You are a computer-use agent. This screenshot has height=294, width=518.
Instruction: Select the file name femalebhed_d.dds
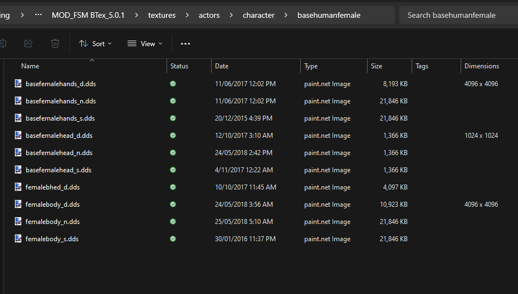click(52, 187)
